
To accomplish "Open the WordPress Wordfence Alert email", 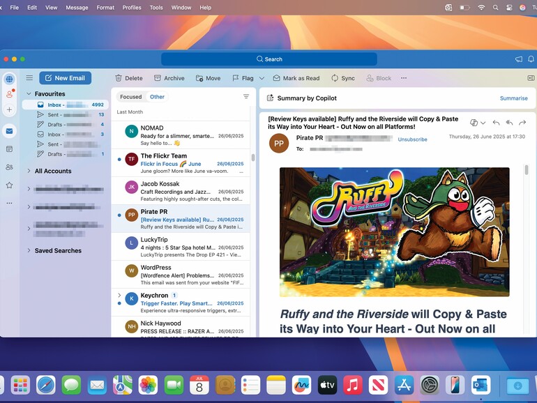I will tap(181, 275).
